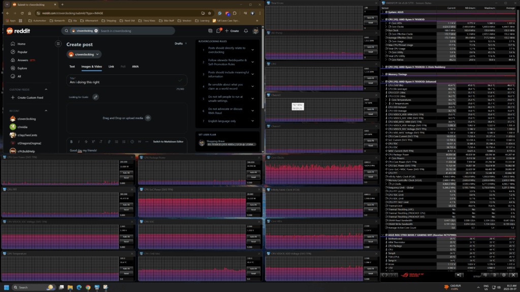The height and width of the screenshot is (292, 520).
Task: Click the Reddit logo in header
Action: click(18, 31)
